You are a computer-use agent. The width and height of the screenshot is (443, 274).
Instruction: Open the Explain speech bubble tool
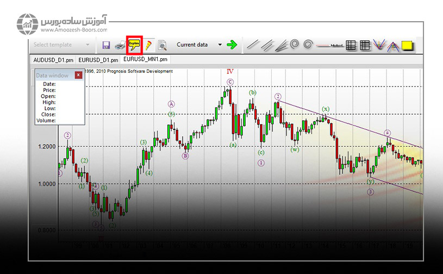[x=134, y=45]
